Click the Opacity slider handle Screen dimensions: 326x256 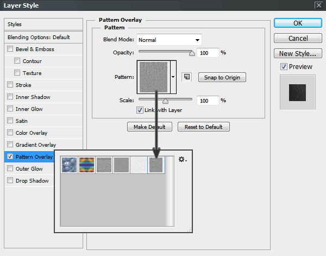(192, 53)
